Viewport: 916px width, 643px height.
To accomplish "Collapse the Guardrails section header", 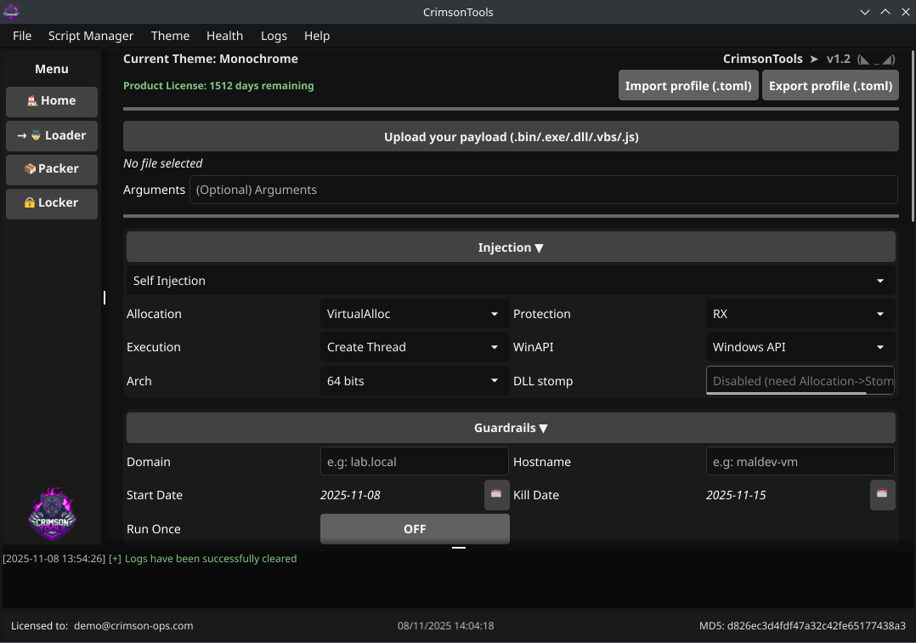I will tap(510, 427).
